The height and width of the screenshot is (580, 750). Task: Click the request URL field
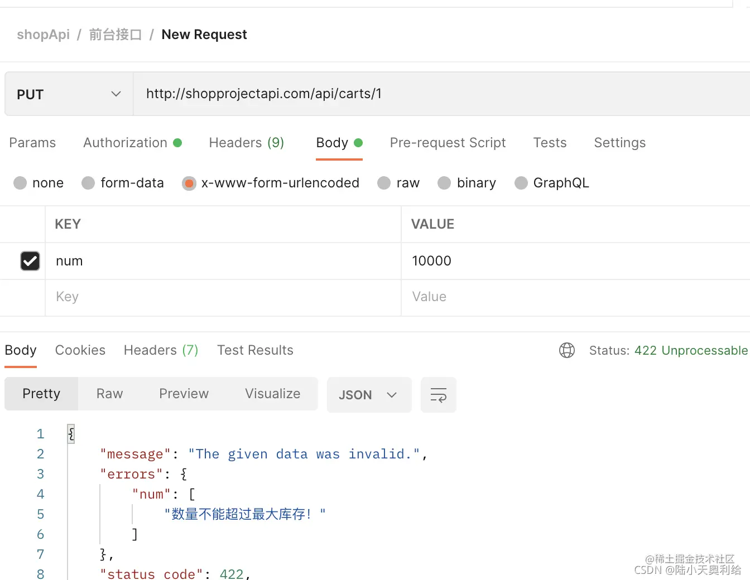[441, 94]
